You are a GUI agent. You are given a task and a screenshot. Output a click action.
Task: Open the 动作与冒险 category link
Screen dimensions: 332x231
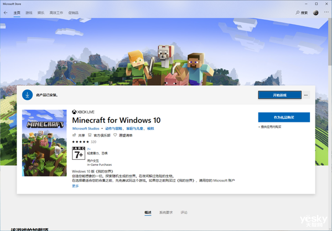click(x=113, y=128)
